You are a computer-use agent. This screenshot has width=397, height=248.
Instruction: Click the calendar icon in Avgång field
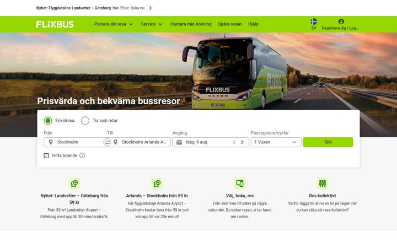[179, 142]
